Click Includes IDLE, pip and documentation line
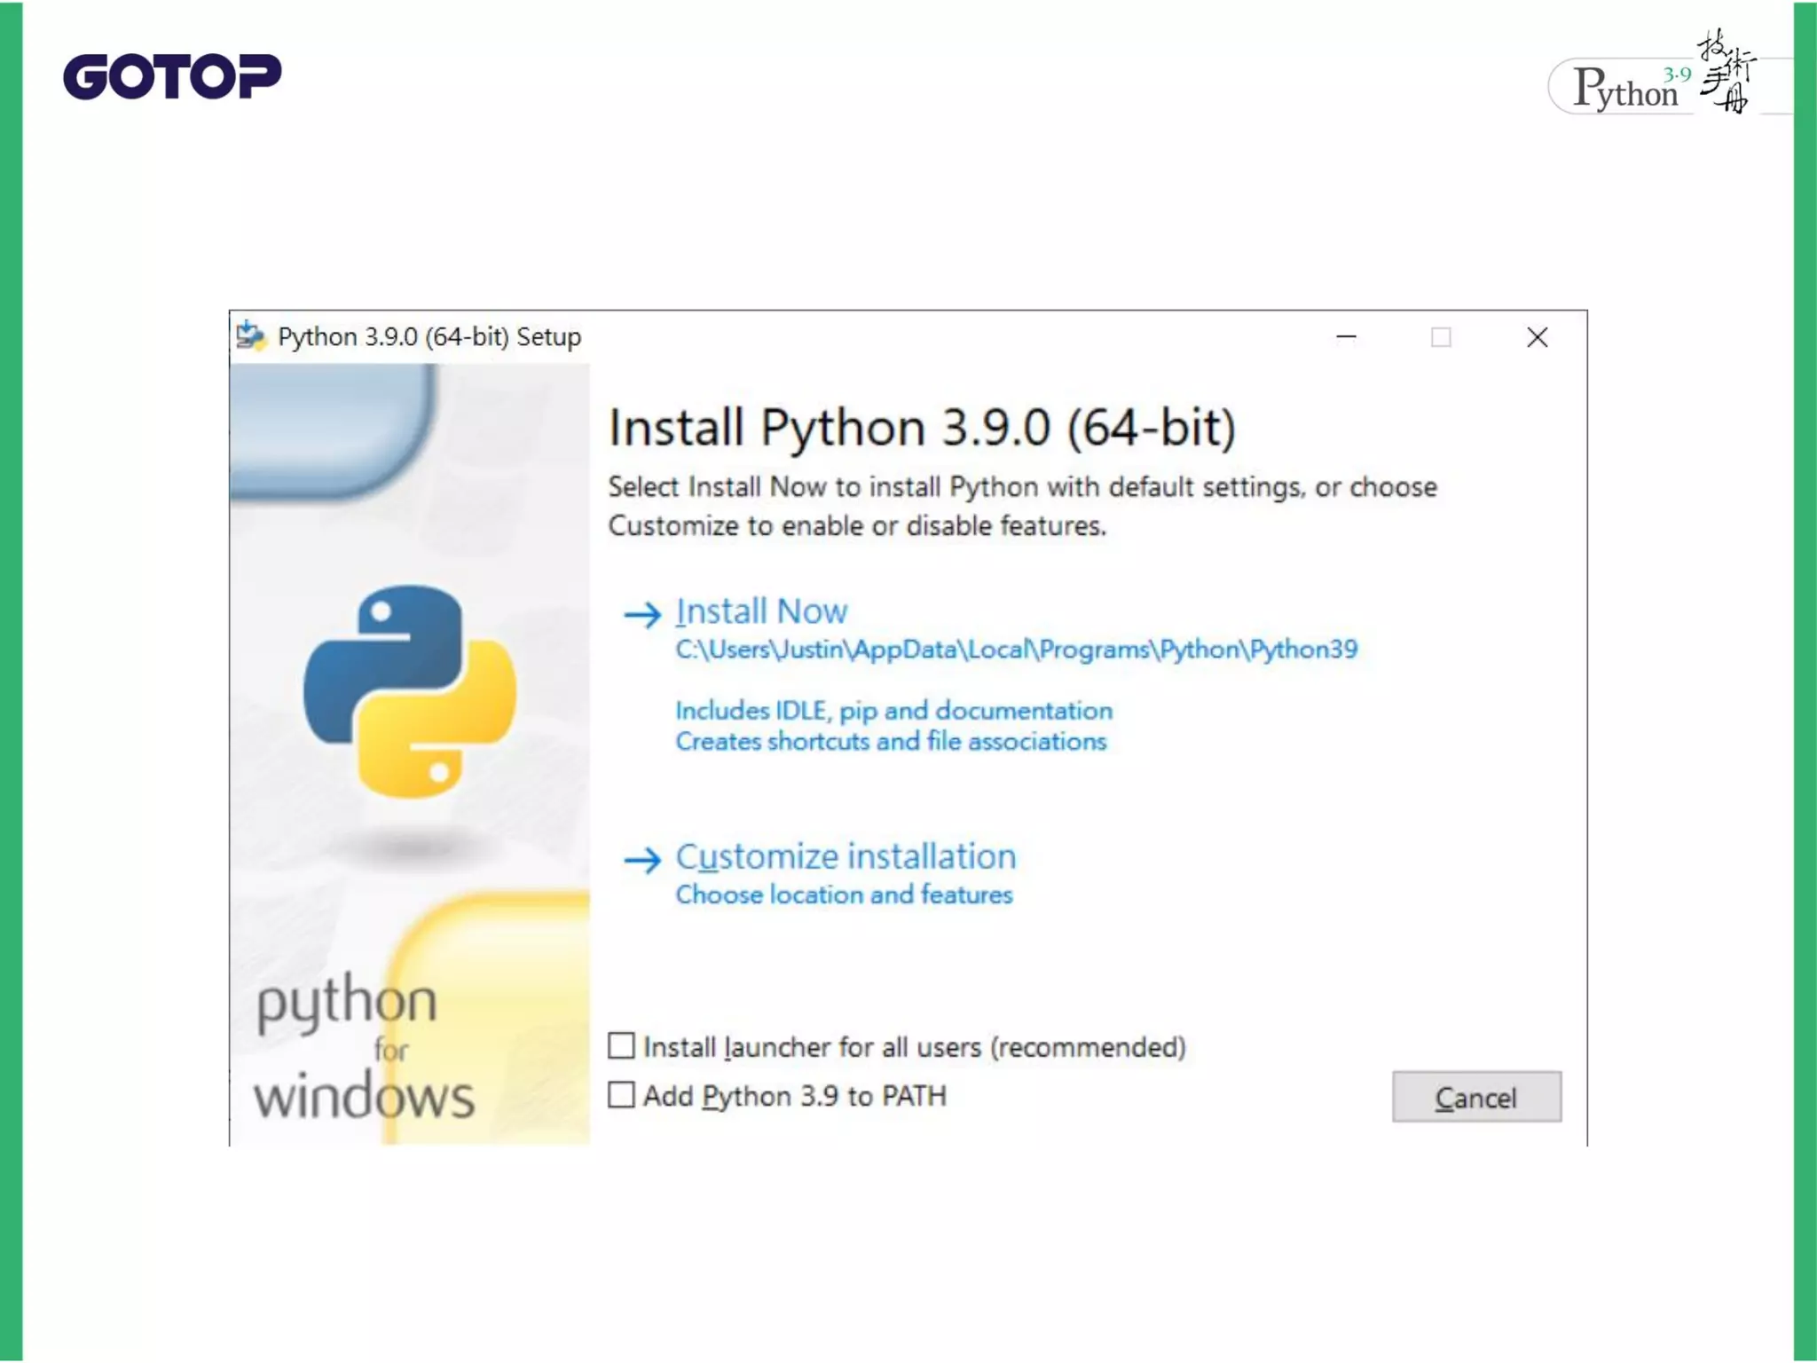Viewport: 1817px width, 1363px height. 893,711
